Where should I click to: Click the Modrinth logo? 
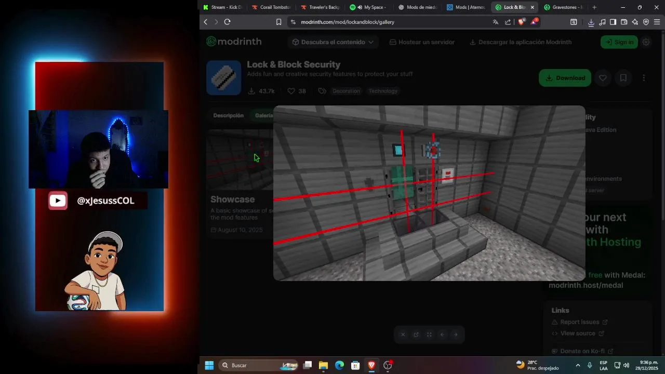234,42
